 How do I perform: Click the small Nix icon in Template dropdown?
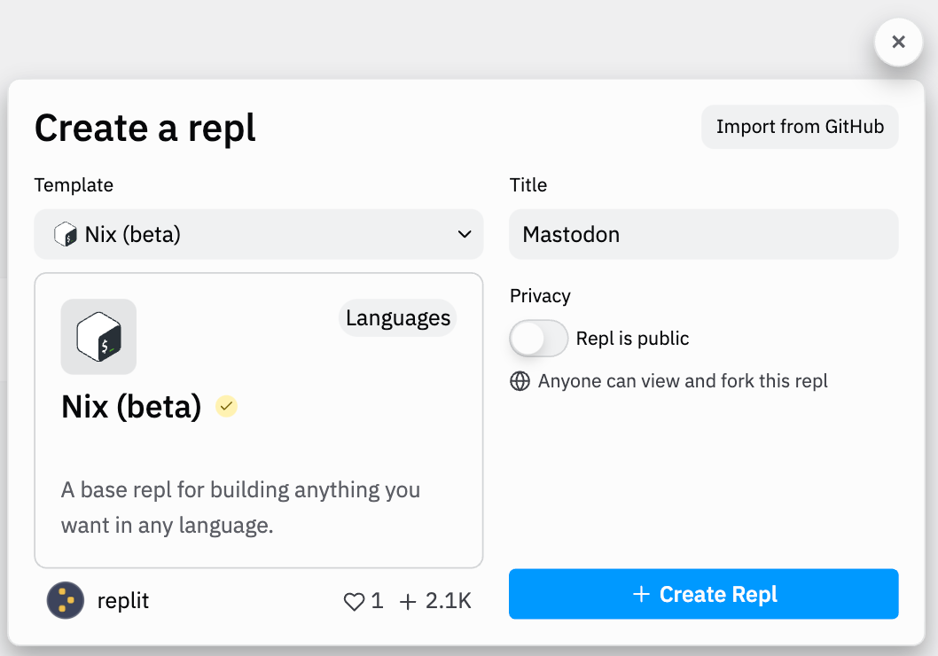tap(66, 235)
